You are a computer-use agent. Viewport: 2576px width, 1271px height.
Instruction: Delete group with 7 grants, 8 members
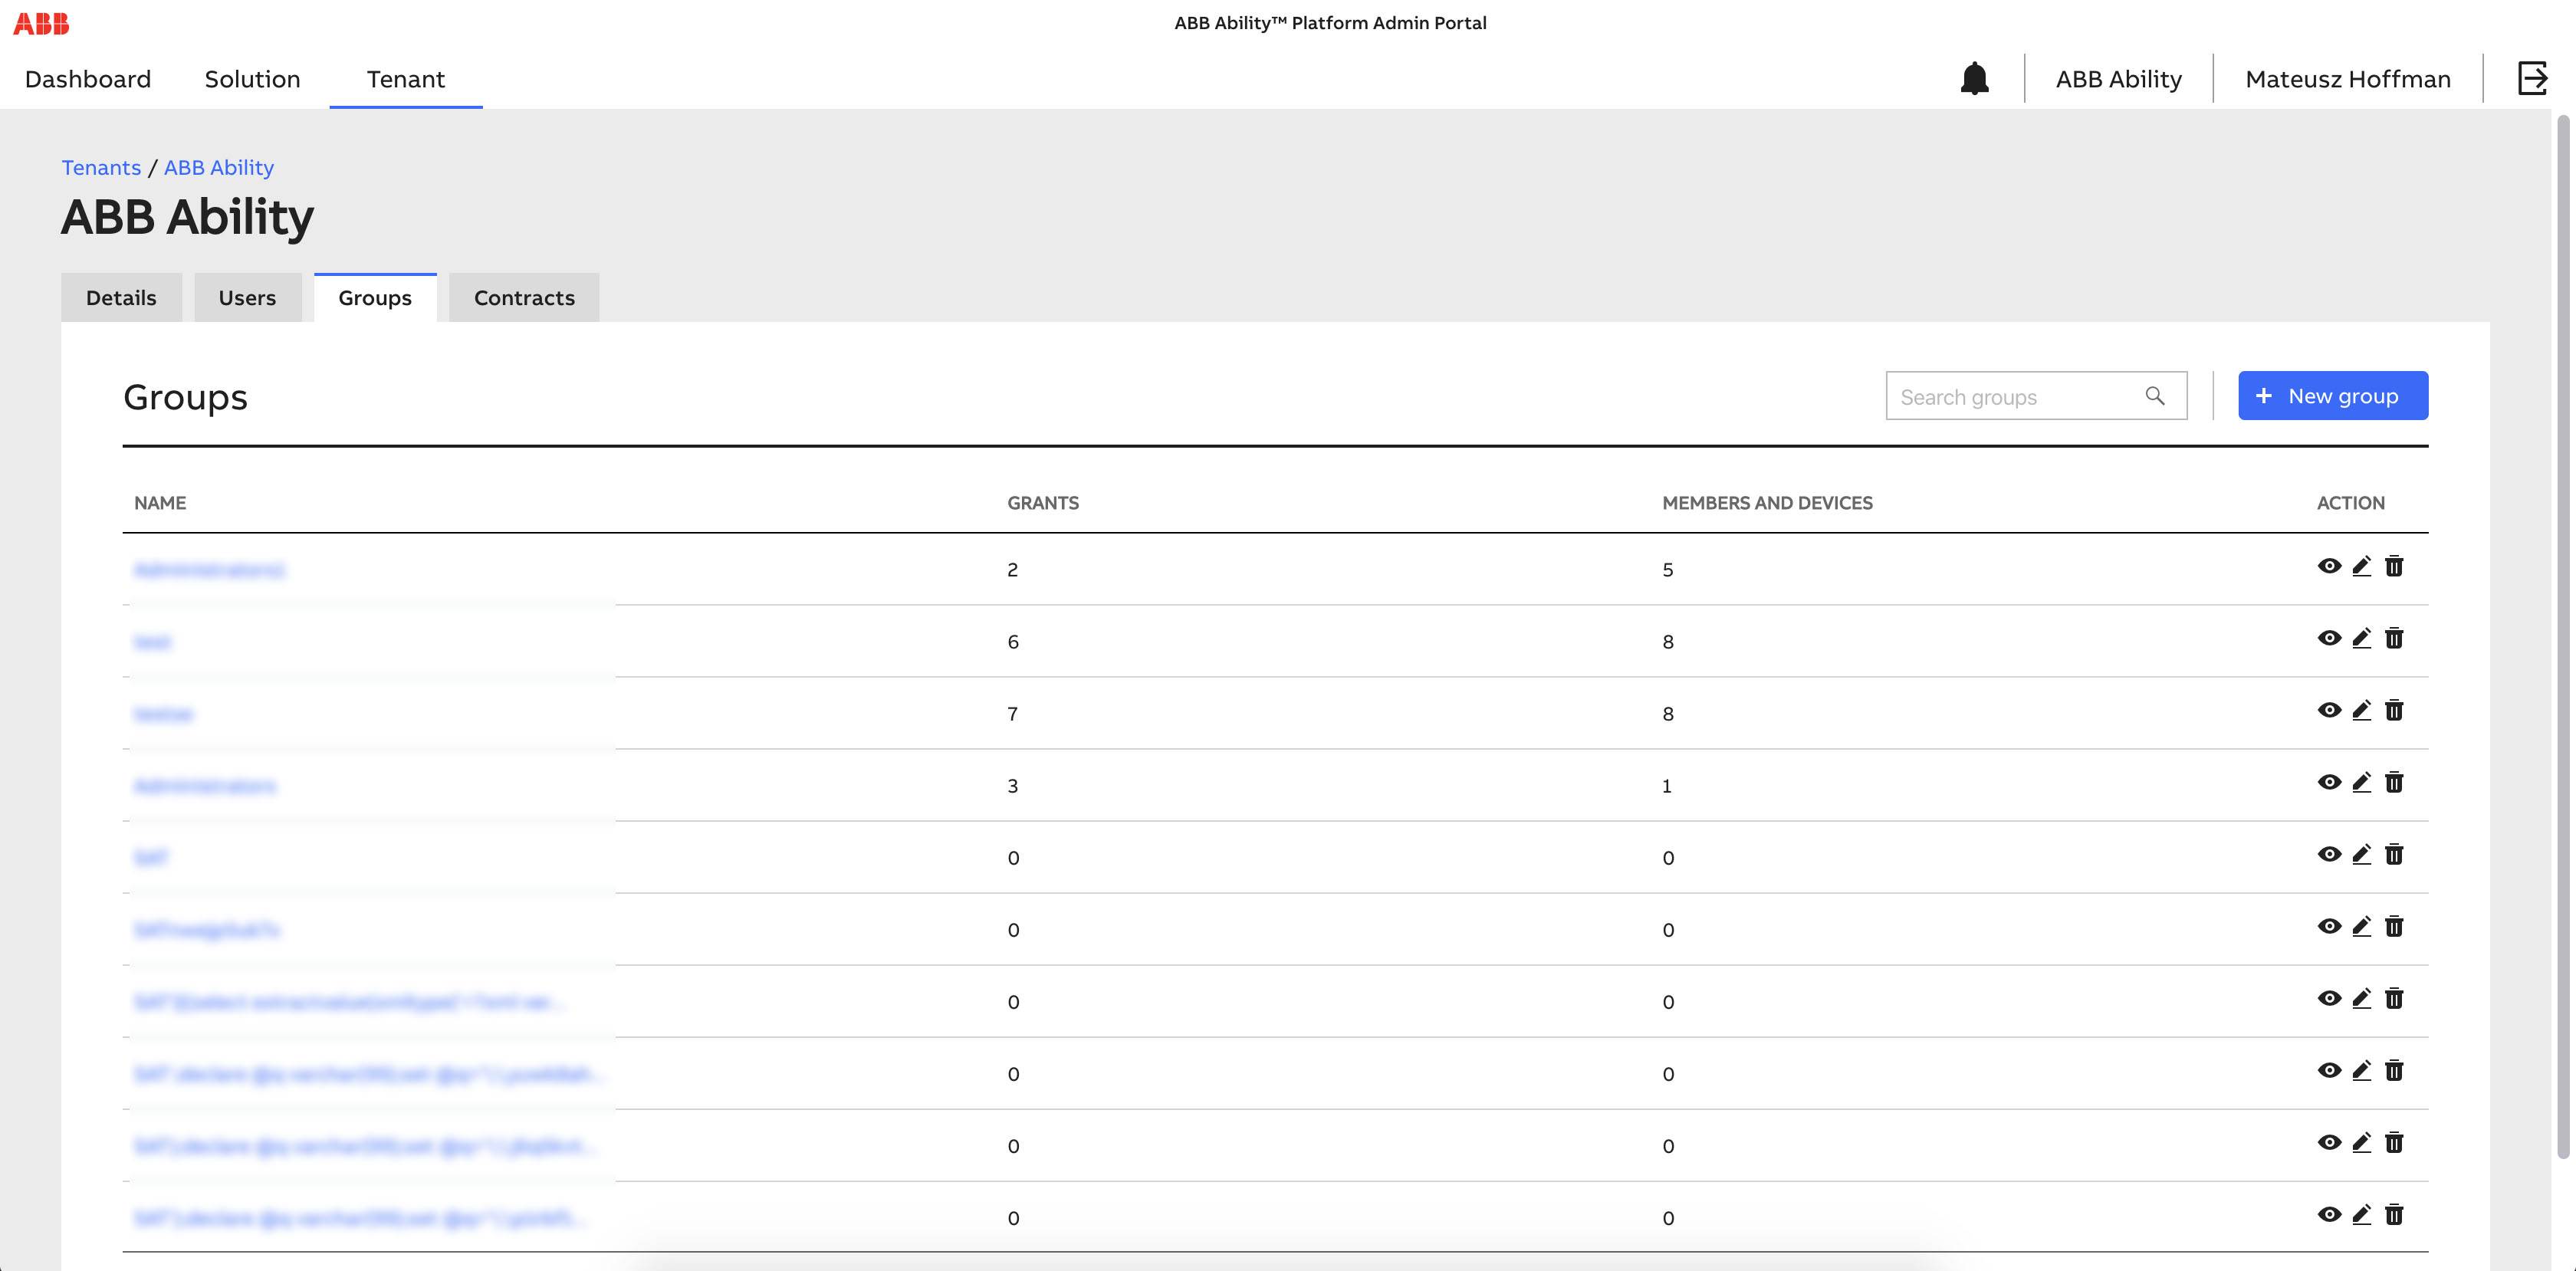pyautogui.click(x=2393, y=710)
